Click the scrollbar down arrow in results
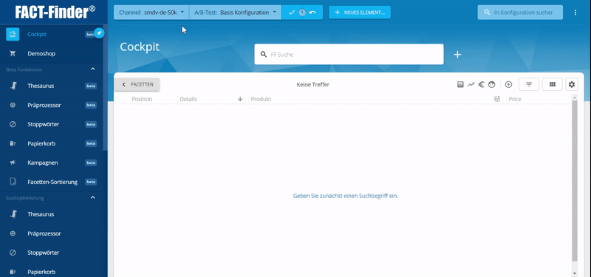The width and height of the screenshot is (591, 277). point(575,273)
